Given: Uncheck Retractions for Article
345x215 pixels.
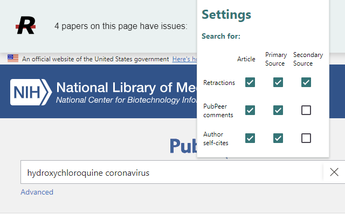Looking at the screenshot, I should (x=250, y=82).
